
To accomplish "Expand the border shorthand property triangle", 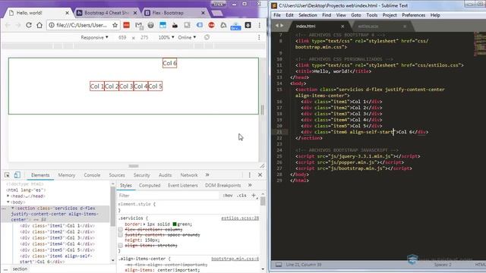I will (144, 224).
